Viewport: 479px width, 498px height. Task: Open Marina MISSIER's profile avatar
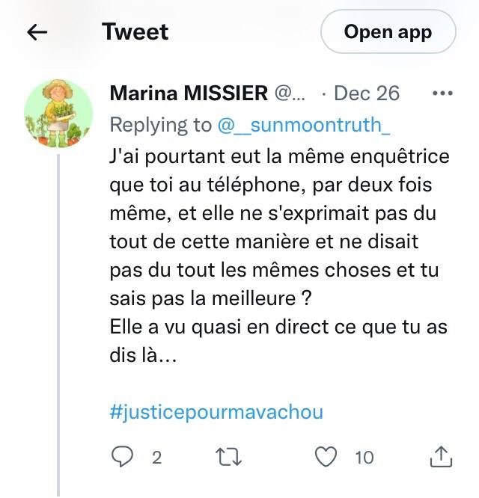tap(59, 114)
